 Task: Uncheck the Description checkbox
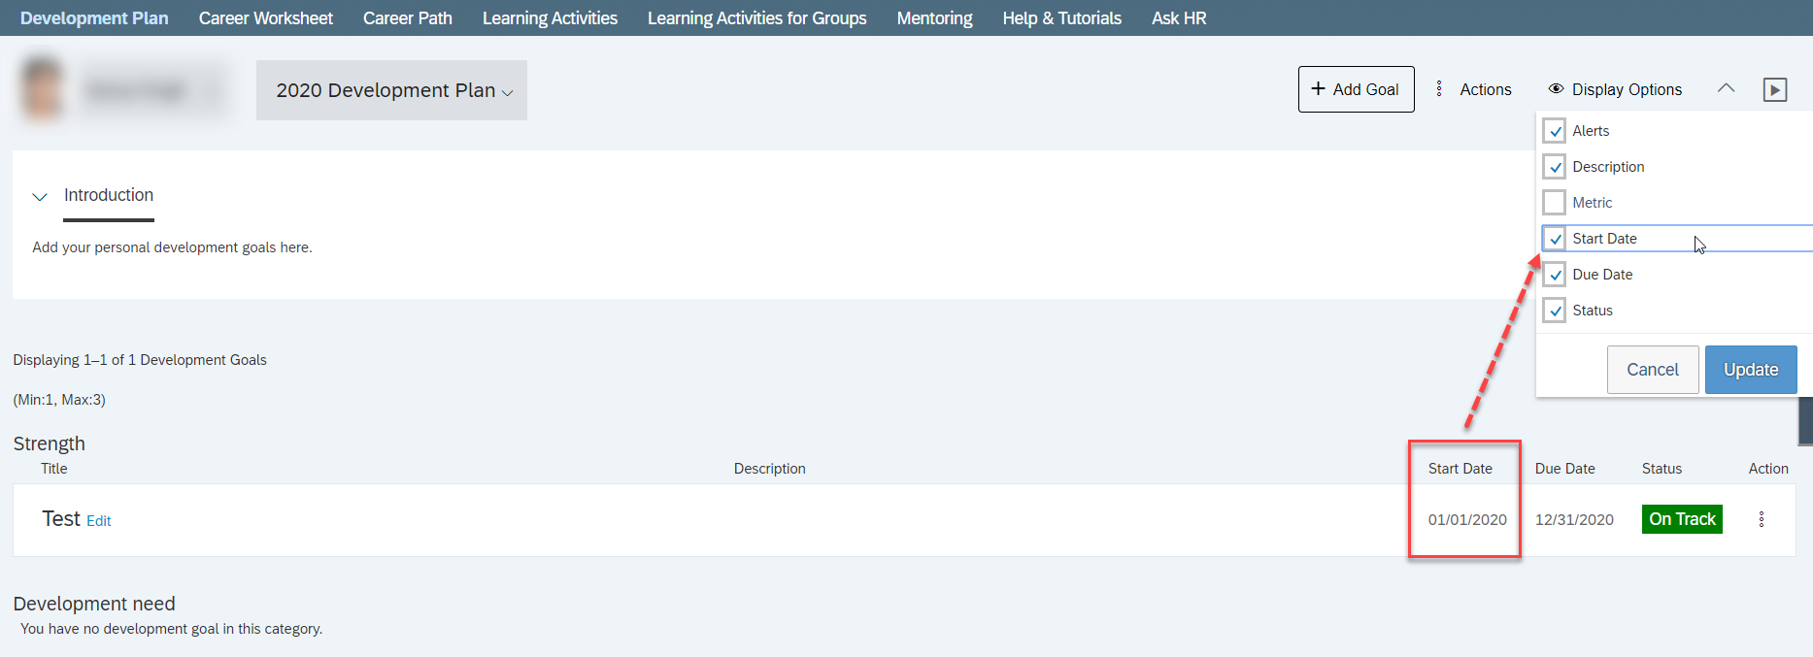tap(1555, 167)
